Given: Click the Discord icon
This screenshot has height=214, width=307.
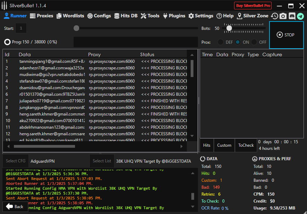Looking at the screenshot, I should click(292, 16).
